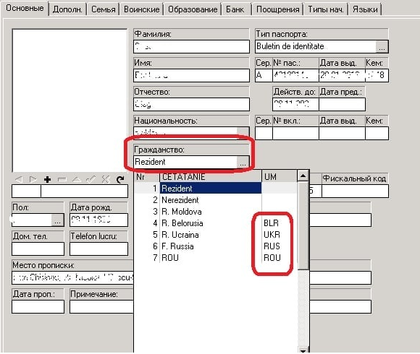420x354 pixels.
Task: Click the employee photo area
Action: [x=70, y=100]
